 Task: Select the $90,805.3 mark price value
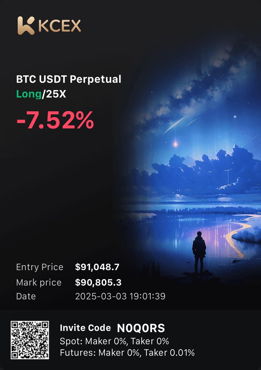click(x=98, y=282)
